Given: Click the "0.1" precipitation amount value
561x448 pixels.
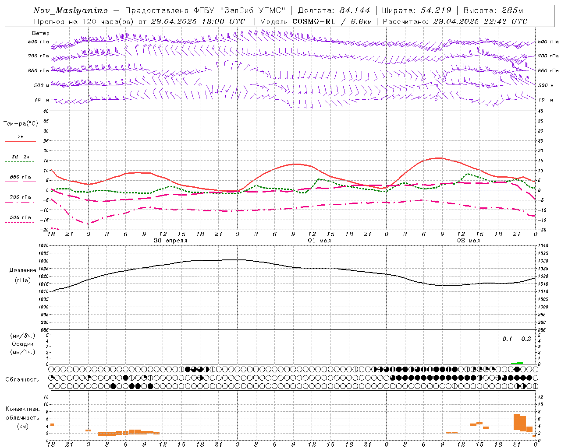Looking at the screenshot, I should point(507,339).
